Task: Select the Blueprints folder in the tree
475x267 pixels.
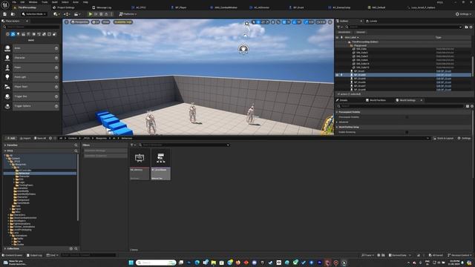Action: [x=20, y=165]
